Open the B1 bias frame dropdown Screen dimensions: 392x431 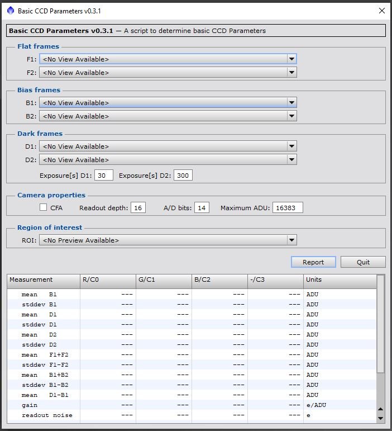coord(168,102)
